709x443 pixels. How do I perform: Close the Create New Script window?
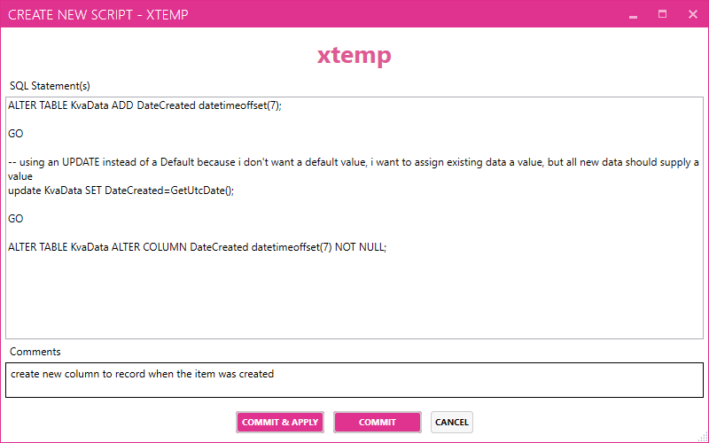693,14
